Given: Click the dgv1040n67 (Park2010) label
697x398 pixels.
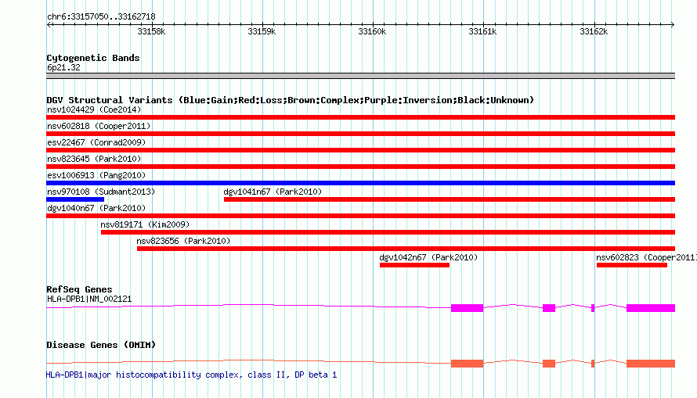Looking at the screenshot, I should pos(96,208).
